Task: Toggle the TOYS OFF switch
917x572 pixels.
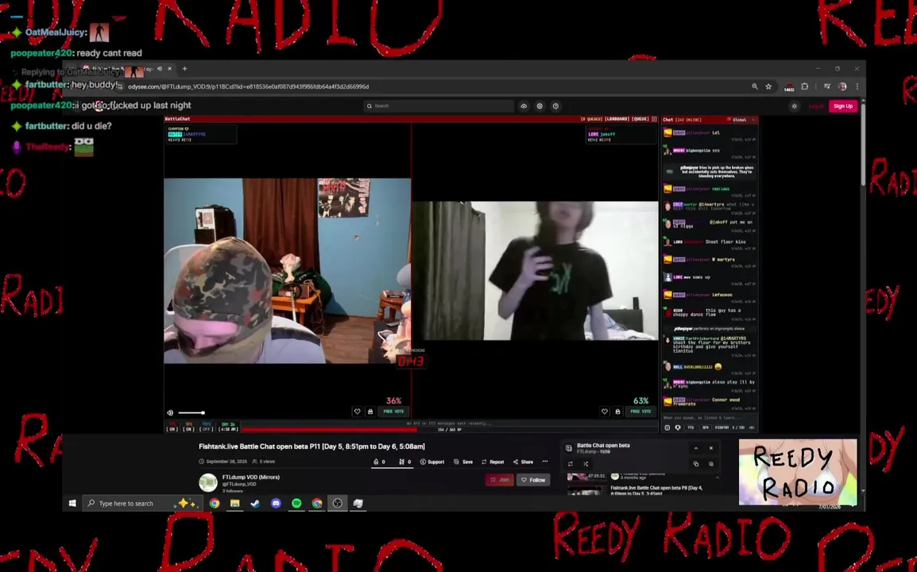Action: point(206,427)
